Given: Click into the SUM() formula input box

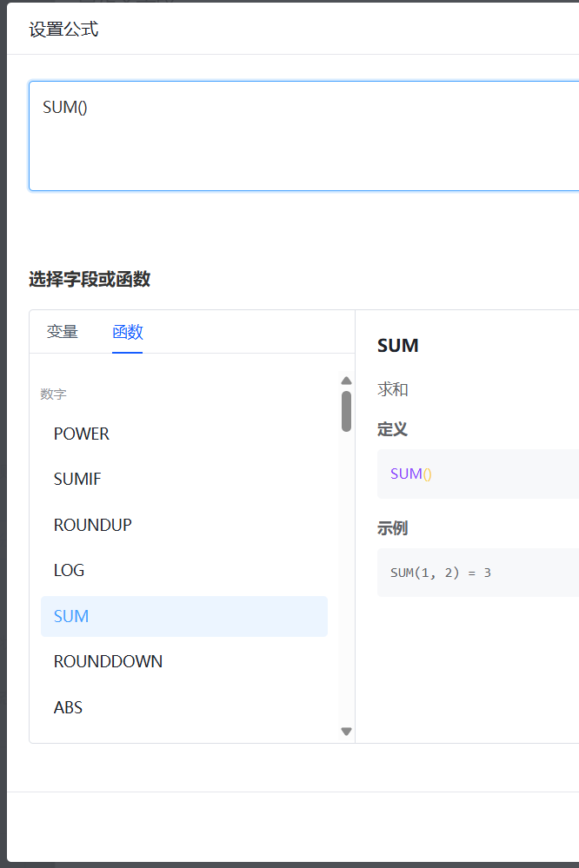Looking at the screenshot, I should coord(304,136).
